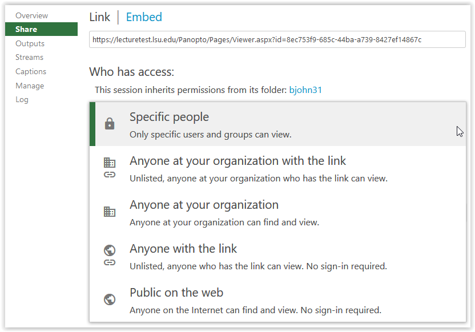Select the Specific people access option

point(277,124)
